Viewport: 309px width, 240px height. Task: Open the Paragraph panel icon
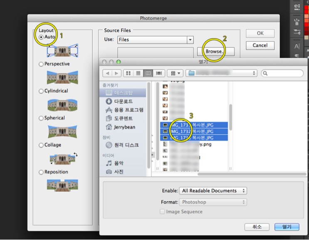pos(297,56)
